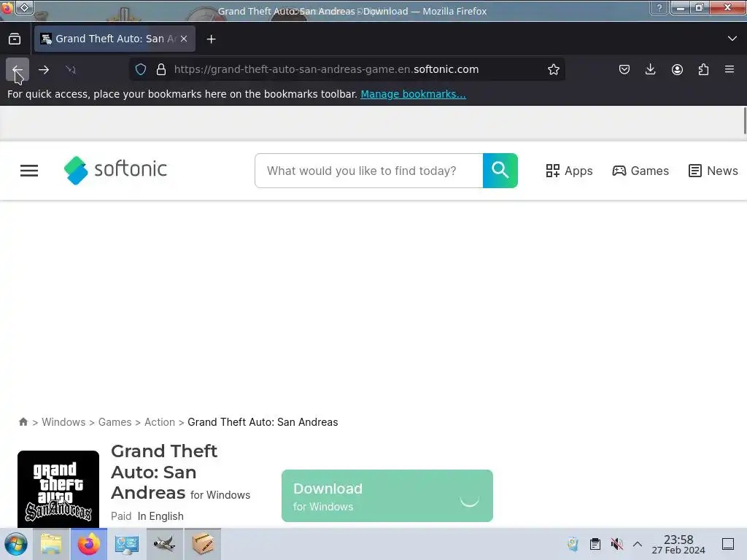List all tabs dropdown arrow
This screenshot has height=560, width=747.
(732, 39)
